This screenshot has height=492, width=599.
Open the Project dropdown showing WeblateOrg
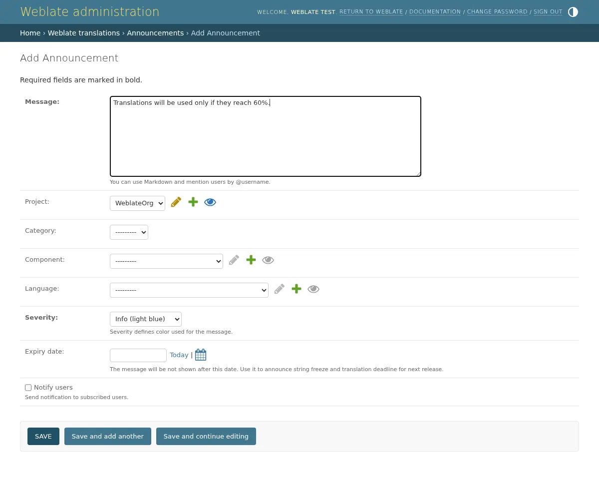(x=137, y=203)
